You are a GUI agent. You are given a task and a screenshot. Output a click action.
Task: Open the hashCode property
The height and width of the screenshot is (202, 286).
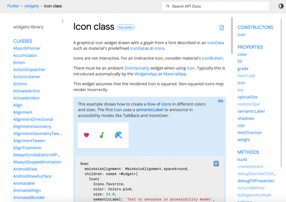coord(246,76)
